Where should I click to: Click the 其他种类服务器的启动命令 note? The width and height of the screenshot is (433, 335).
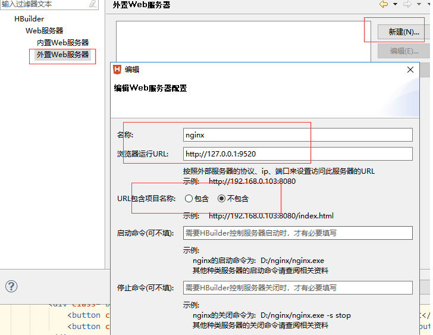point(261,270)
